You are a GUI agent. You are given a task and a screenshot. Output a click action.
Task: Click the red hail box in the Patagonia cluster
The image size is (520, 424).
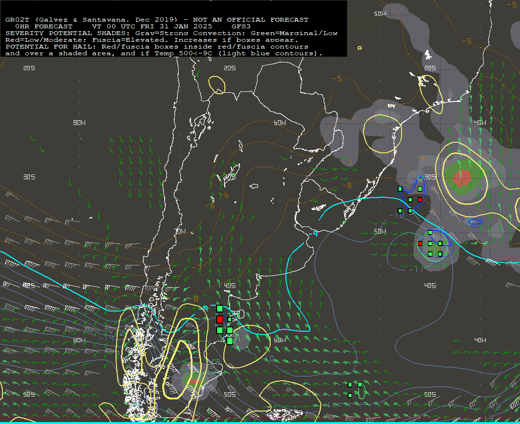[220, 319]
